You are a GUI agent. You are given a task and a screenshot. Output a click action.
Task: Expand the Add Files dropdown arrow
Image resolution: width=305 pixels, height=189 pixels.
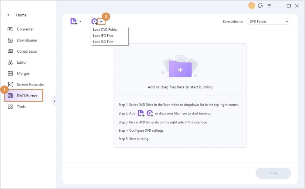click(x=80, y=21)
